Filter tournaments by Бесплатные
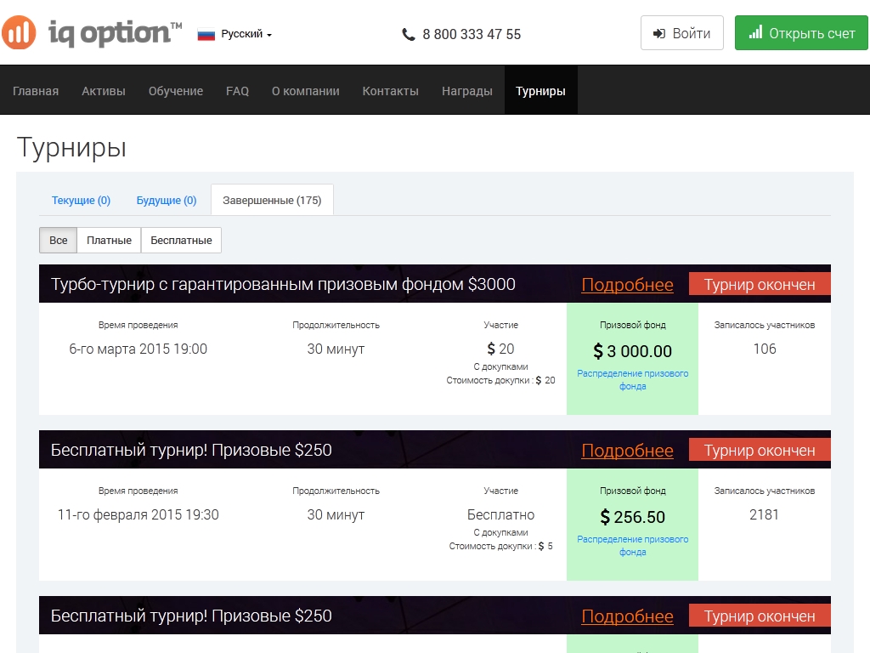 (x=181, y=241)
